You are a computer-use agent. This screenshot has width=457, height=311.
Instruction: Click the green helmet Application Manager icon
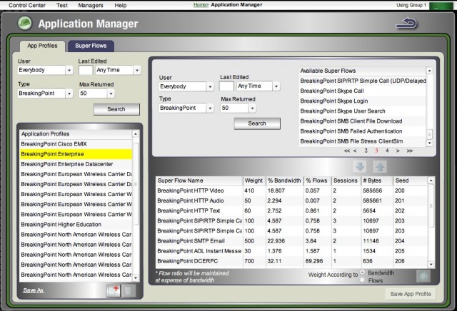[x=25, y=23]
